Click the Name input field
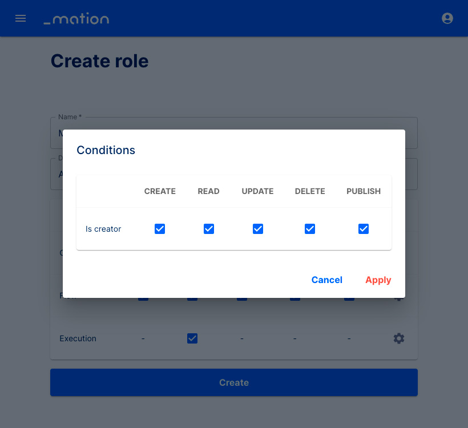 [x=234, y=133]
